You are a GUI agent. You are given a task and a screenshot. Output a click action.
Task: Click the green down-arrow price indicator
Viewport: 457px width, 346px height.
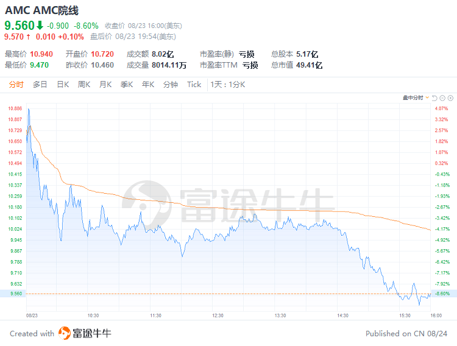tap(40, 26)
